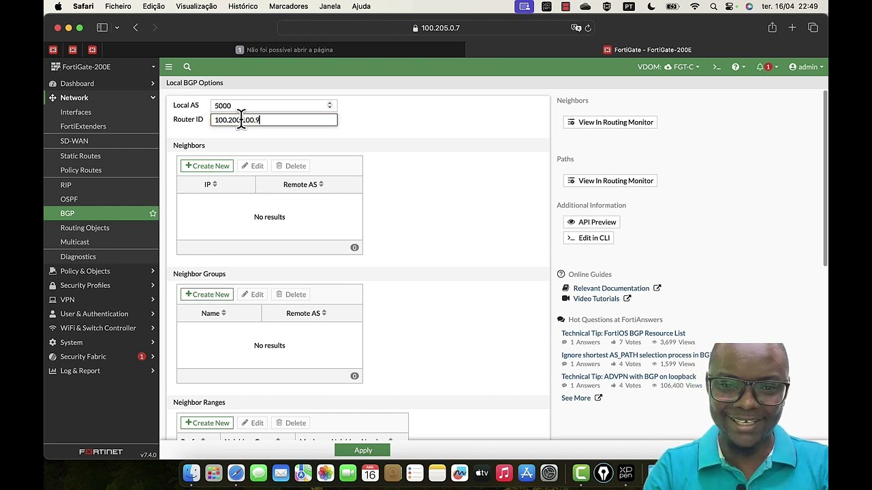Focus the Router ID field

point(274,120)
